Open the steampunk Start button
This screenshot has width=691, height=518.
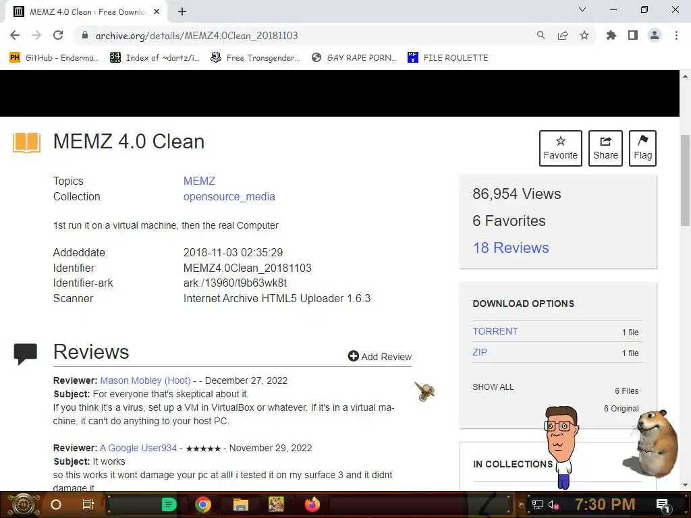click(24, 505)
